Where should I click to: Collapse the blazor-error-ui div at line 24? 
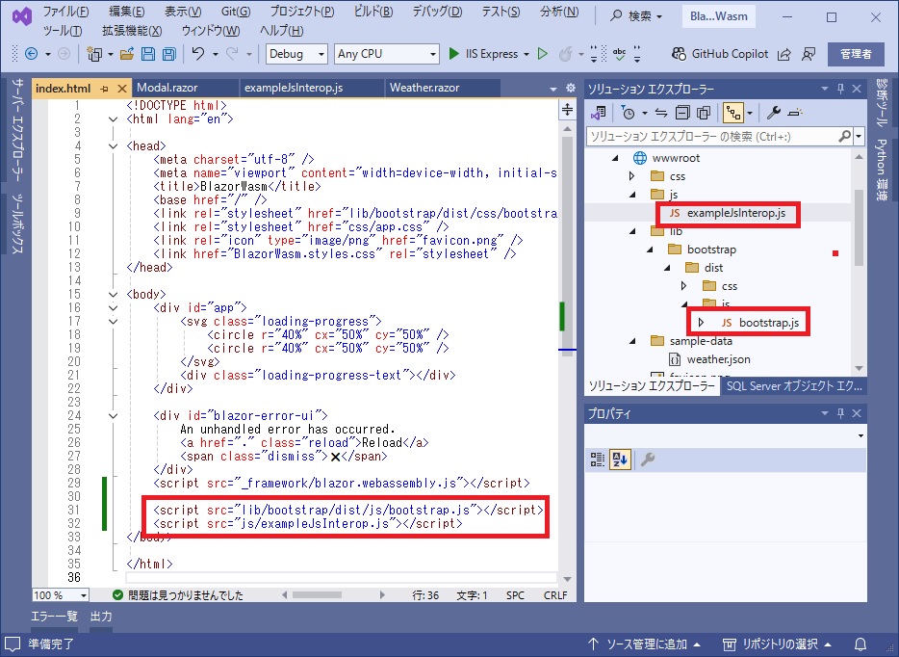113,416
